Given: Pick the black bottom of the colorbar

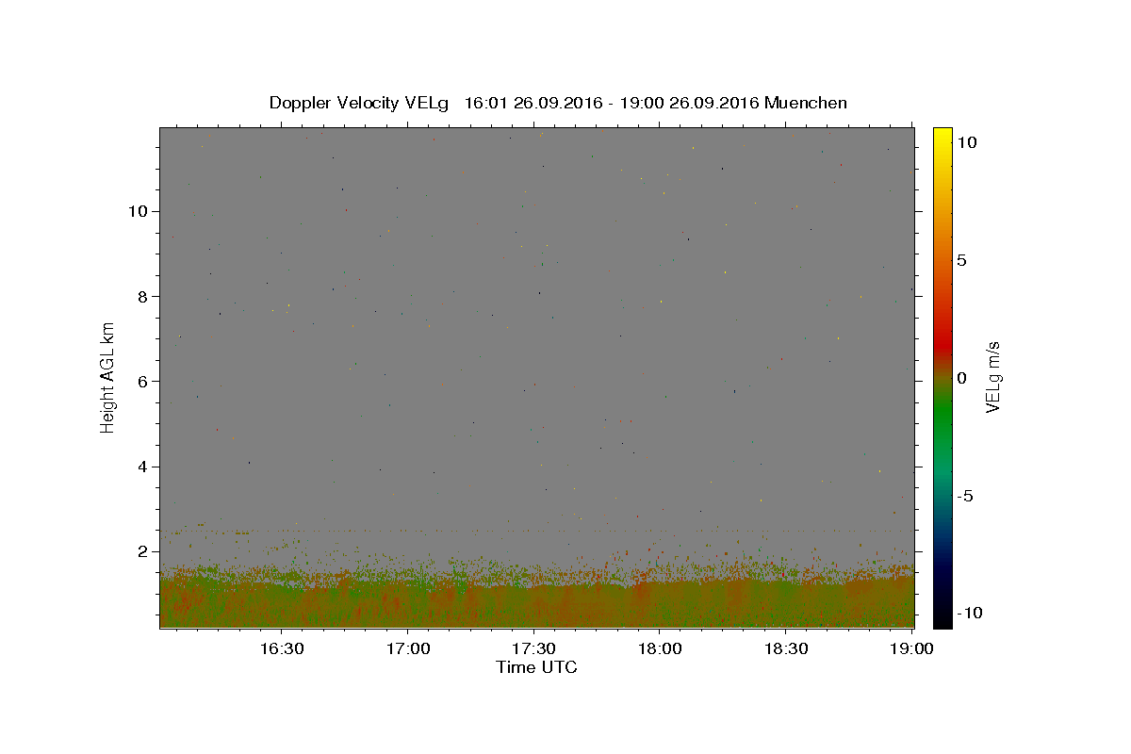Looking at the screenshot, I should click(x=942, y=620).
